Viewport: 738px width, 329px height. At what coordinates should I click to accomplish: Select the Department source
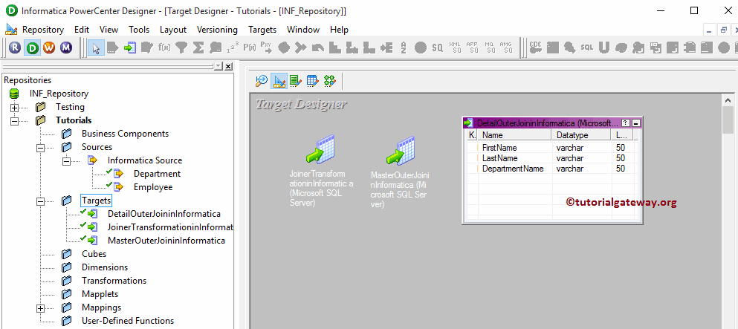click(x=157, y=174)
